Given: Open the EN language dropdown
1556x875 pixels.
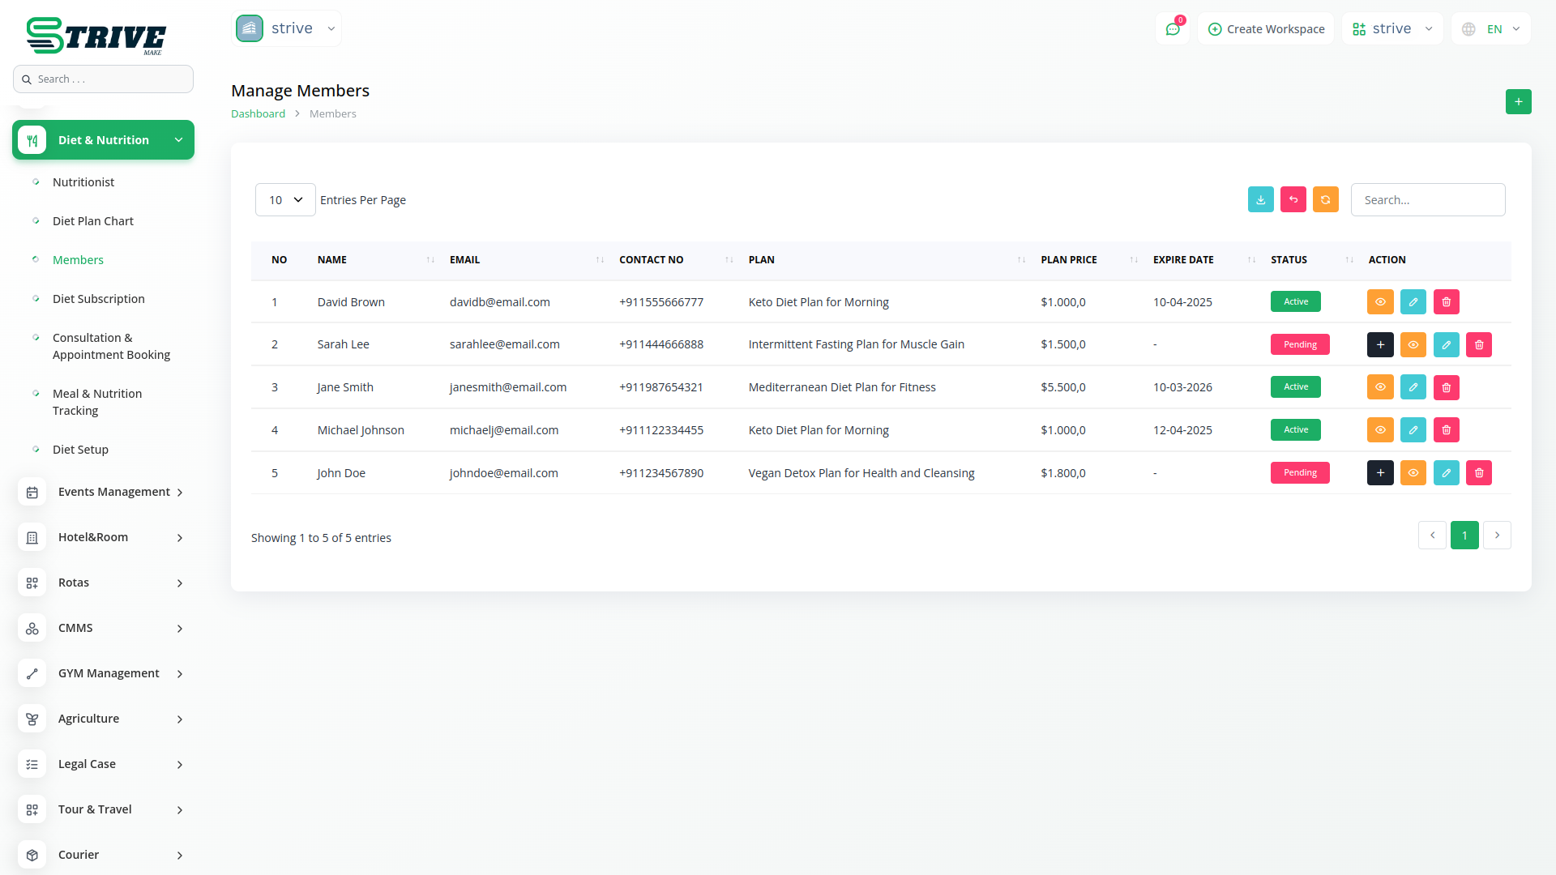Looking at the screenshot, I should 1491,29.
